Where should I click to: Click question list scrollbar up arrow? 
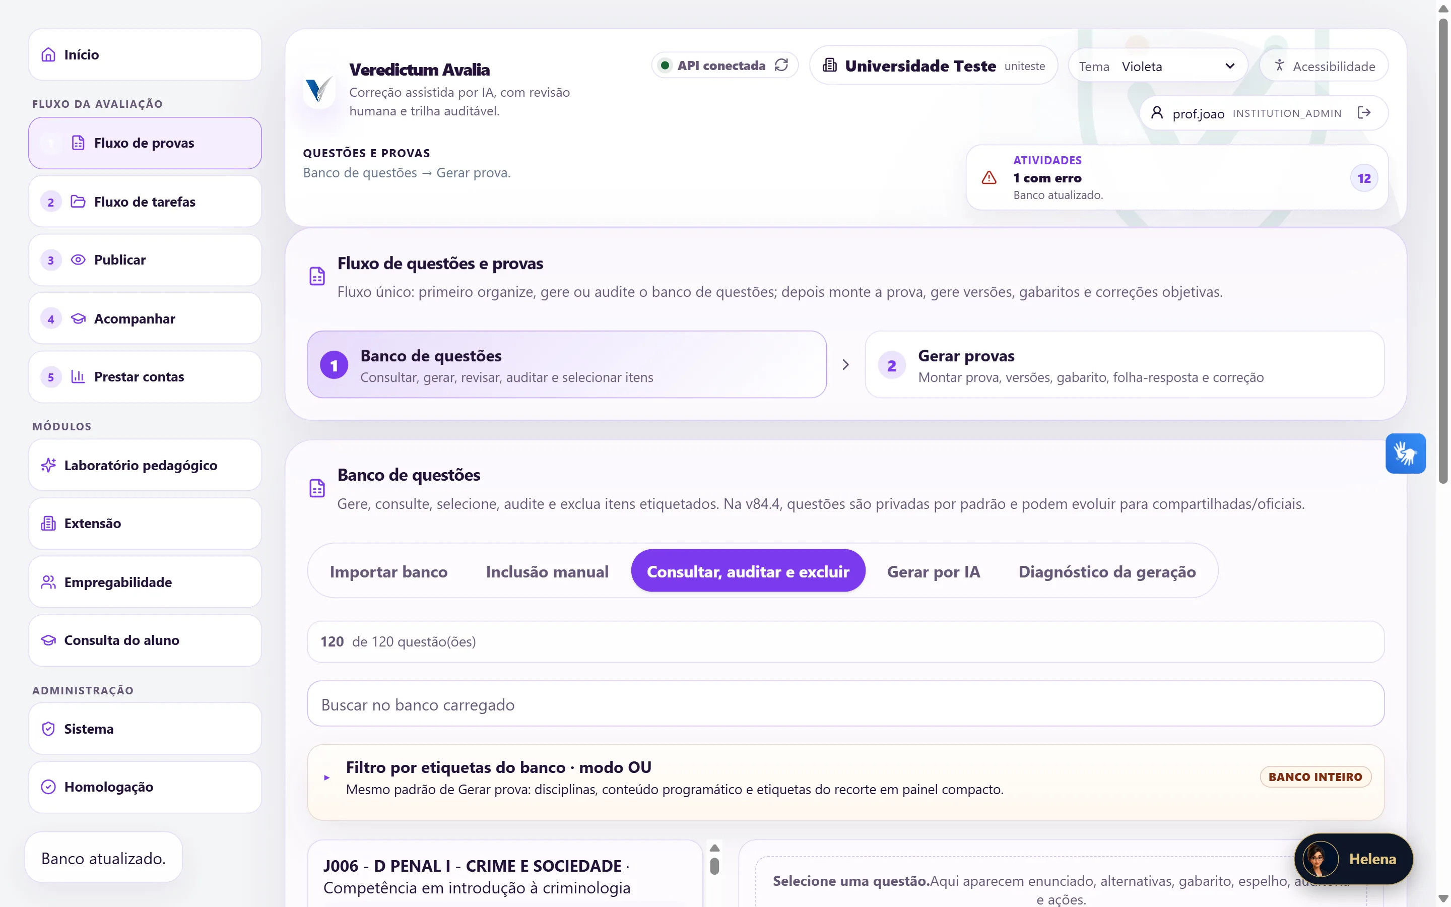tap(715, 848)
